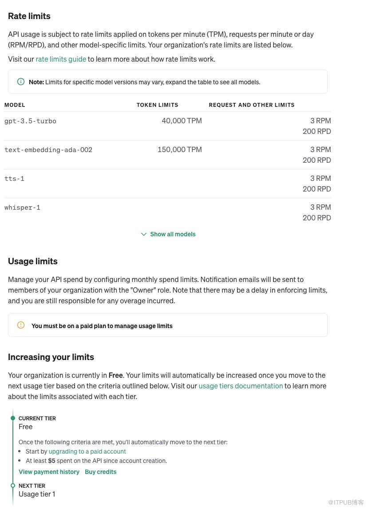Click the MODEL column header

click(15, 105)
